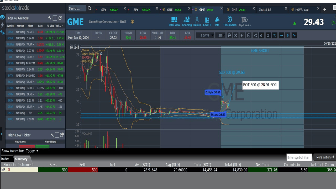
Task: Select SYTA row in Top % Gainers
Action: pyautogui.click(x=35, y=76)
